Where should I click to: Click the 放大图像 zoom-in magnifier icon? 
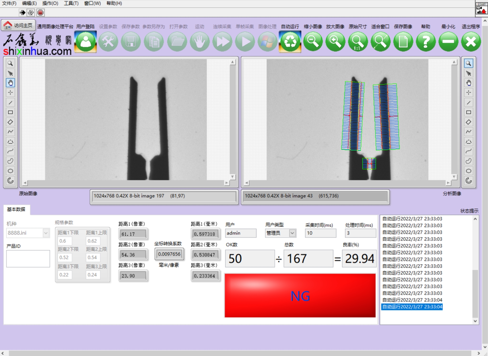(335, 42)
